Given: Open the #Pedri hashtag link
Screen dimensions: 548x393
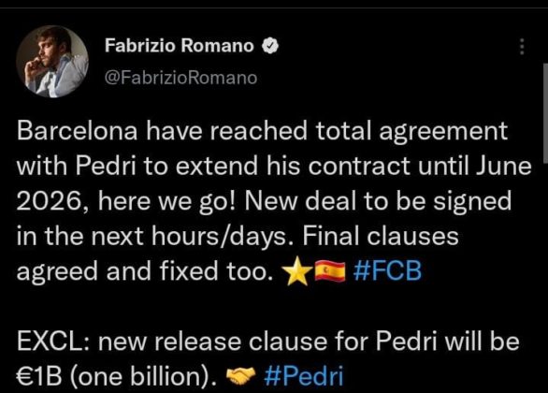Looking at the screenshot, I should [x=304, y=376].
